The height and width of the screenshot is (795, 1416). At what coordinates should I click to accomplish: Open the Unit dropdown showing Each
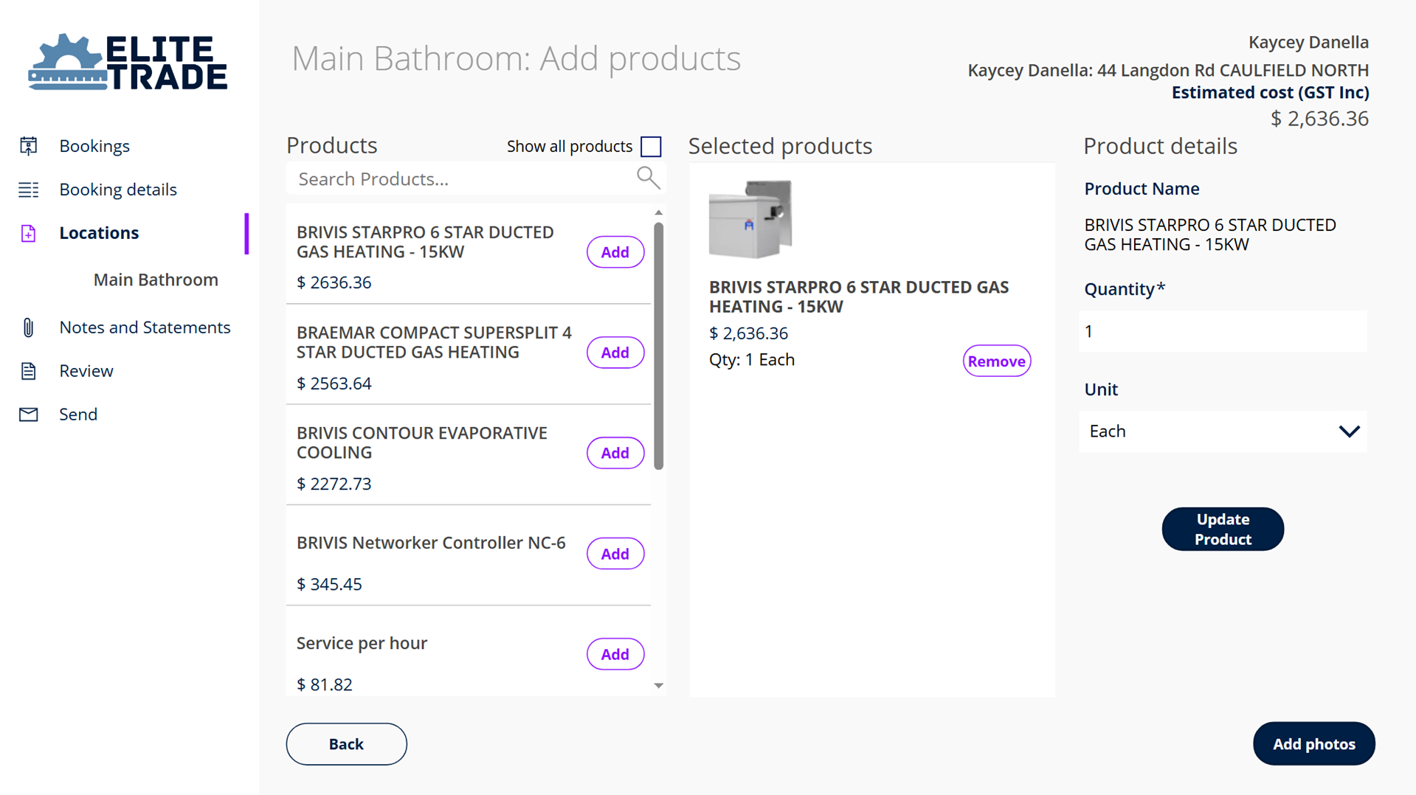coord(1222,431)
